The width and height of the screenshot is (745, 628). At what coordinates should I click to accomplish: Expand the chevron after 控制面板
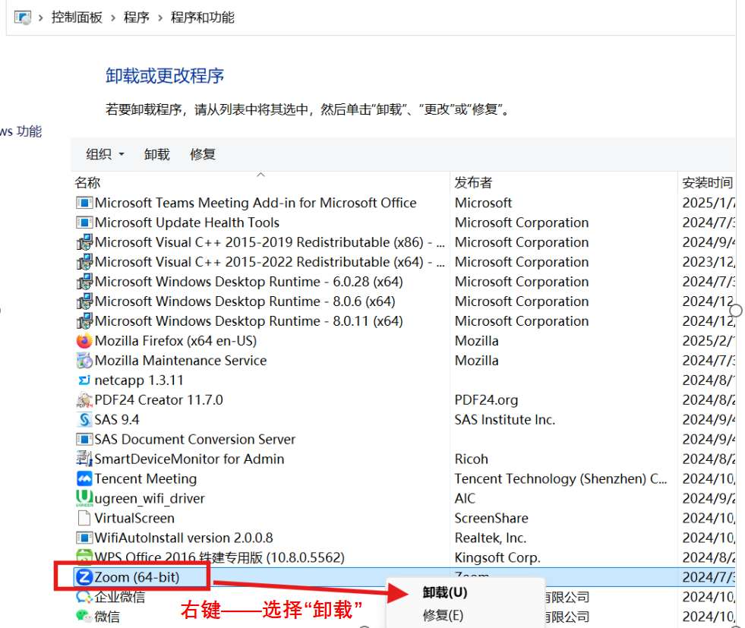coord(113,18)
